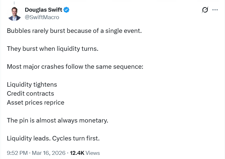This screenshot has width=225, height=159.
Task: Click the thread connector line above the avatar
Action: (14, 3)
